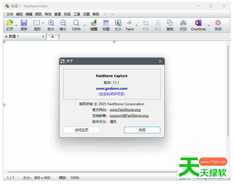Set zoom with the 100% magnifier icon
The width and height of the screenshot is (234, 184).
tap(76, 23)
